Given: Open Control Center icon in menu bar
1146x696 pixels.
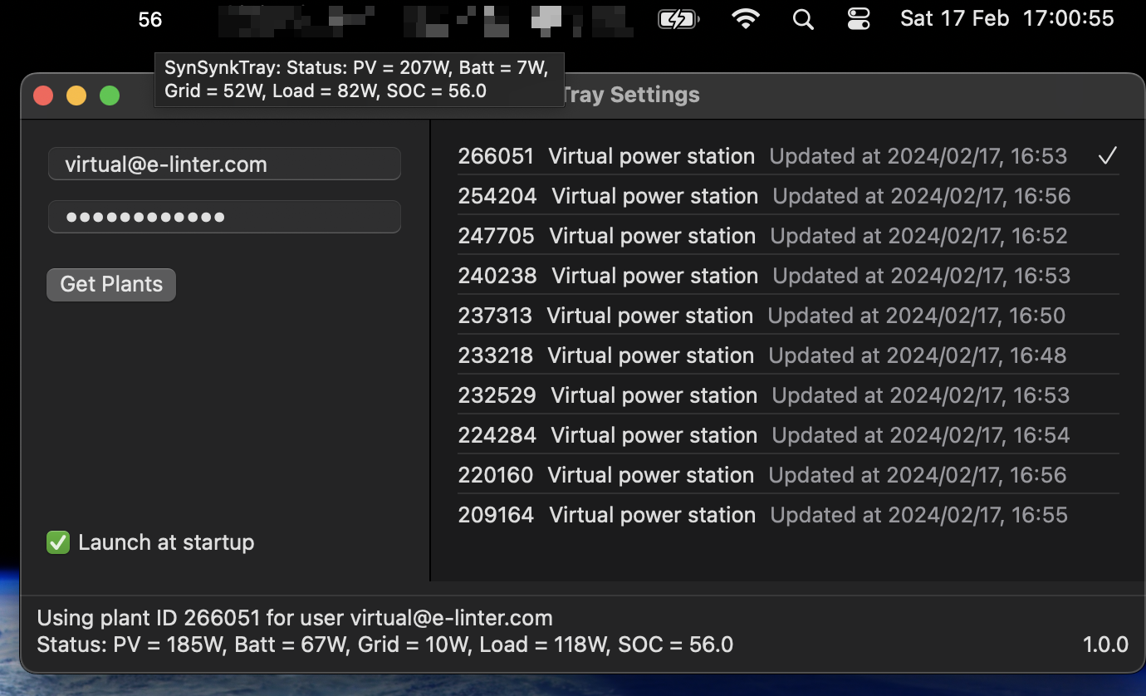Looking at the screenshot, I should pyautogui.click(x=859, y=19).
